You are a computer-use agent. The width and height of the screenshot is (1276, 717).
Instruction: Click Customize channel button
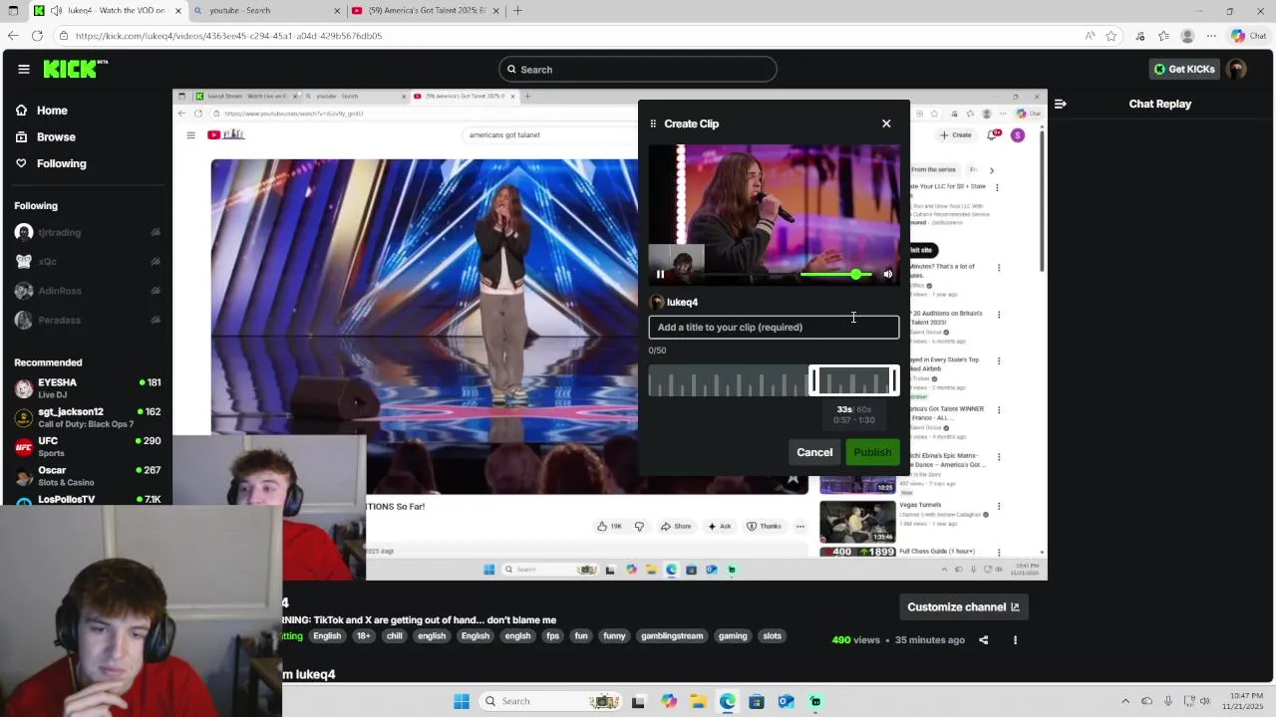click(962, 607)
